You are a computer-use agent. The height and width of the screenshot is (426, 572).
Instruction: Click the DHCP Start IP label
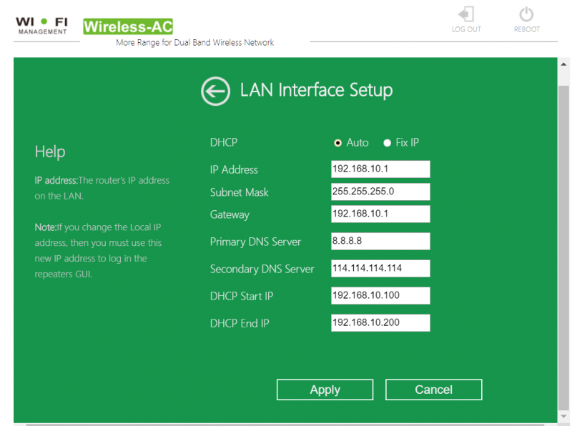(x=242, y=296)
